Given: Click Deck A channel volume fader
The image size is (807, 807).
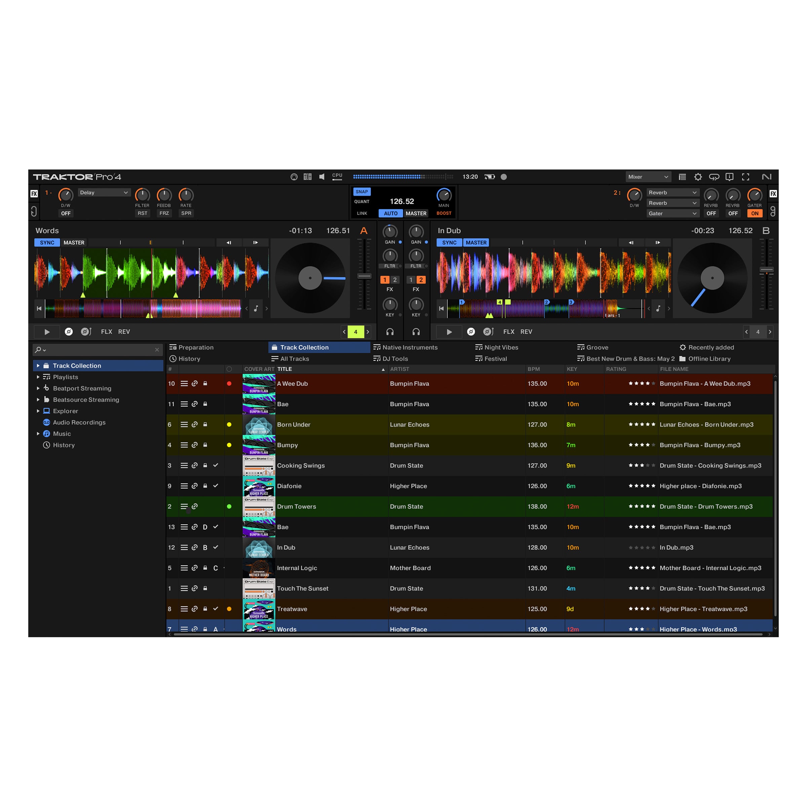Looking at the screenshot, I should pos(364,276).
